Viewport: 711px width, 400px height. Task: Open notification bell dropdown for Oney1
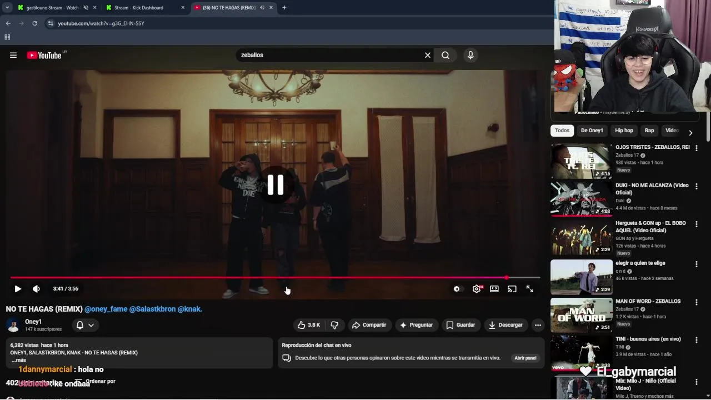pyautogui.click(x=85, y=325)
